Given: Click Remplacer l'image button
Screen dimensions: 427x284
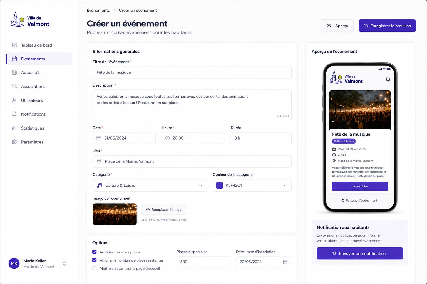Looking at the screenshot, I should [x=164, y=209].
